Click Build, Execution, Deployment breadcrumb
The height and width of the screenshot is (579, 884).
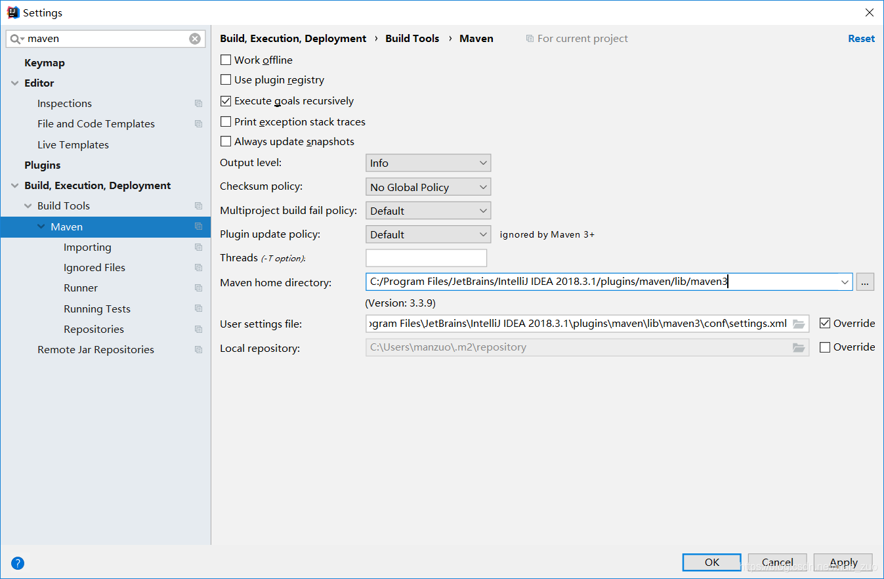(x=293, y=39)
